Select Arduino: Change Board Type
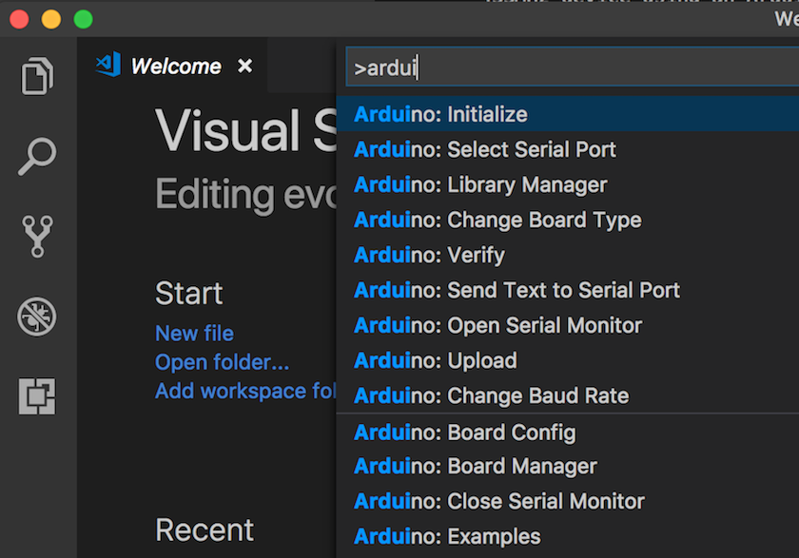Screen dimensions: 799x558 coord(568,220)
